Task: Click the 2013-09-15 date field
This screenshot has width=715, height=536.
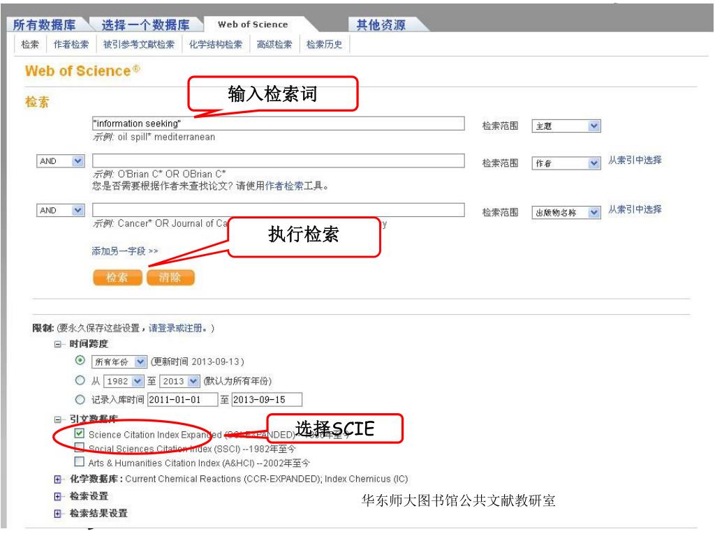Action: [x=267, y=399]
